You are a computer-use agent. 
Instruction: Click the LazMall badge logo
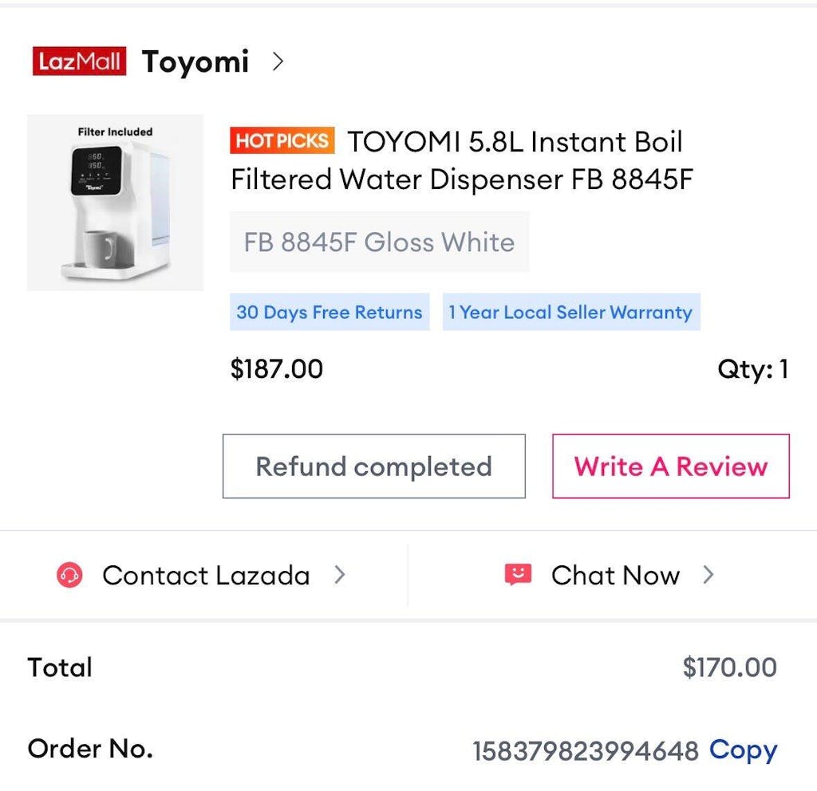[x=79, y=61]
